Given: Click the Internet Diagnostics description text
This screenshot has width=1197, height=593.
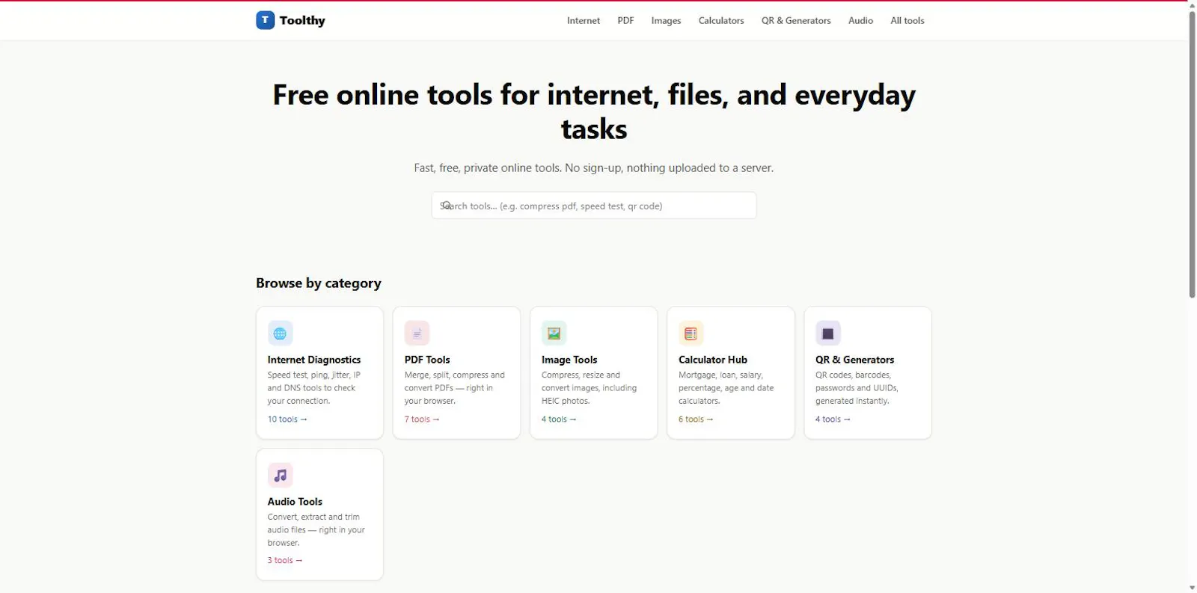Looking at the screenshot, I should point(314,388).
